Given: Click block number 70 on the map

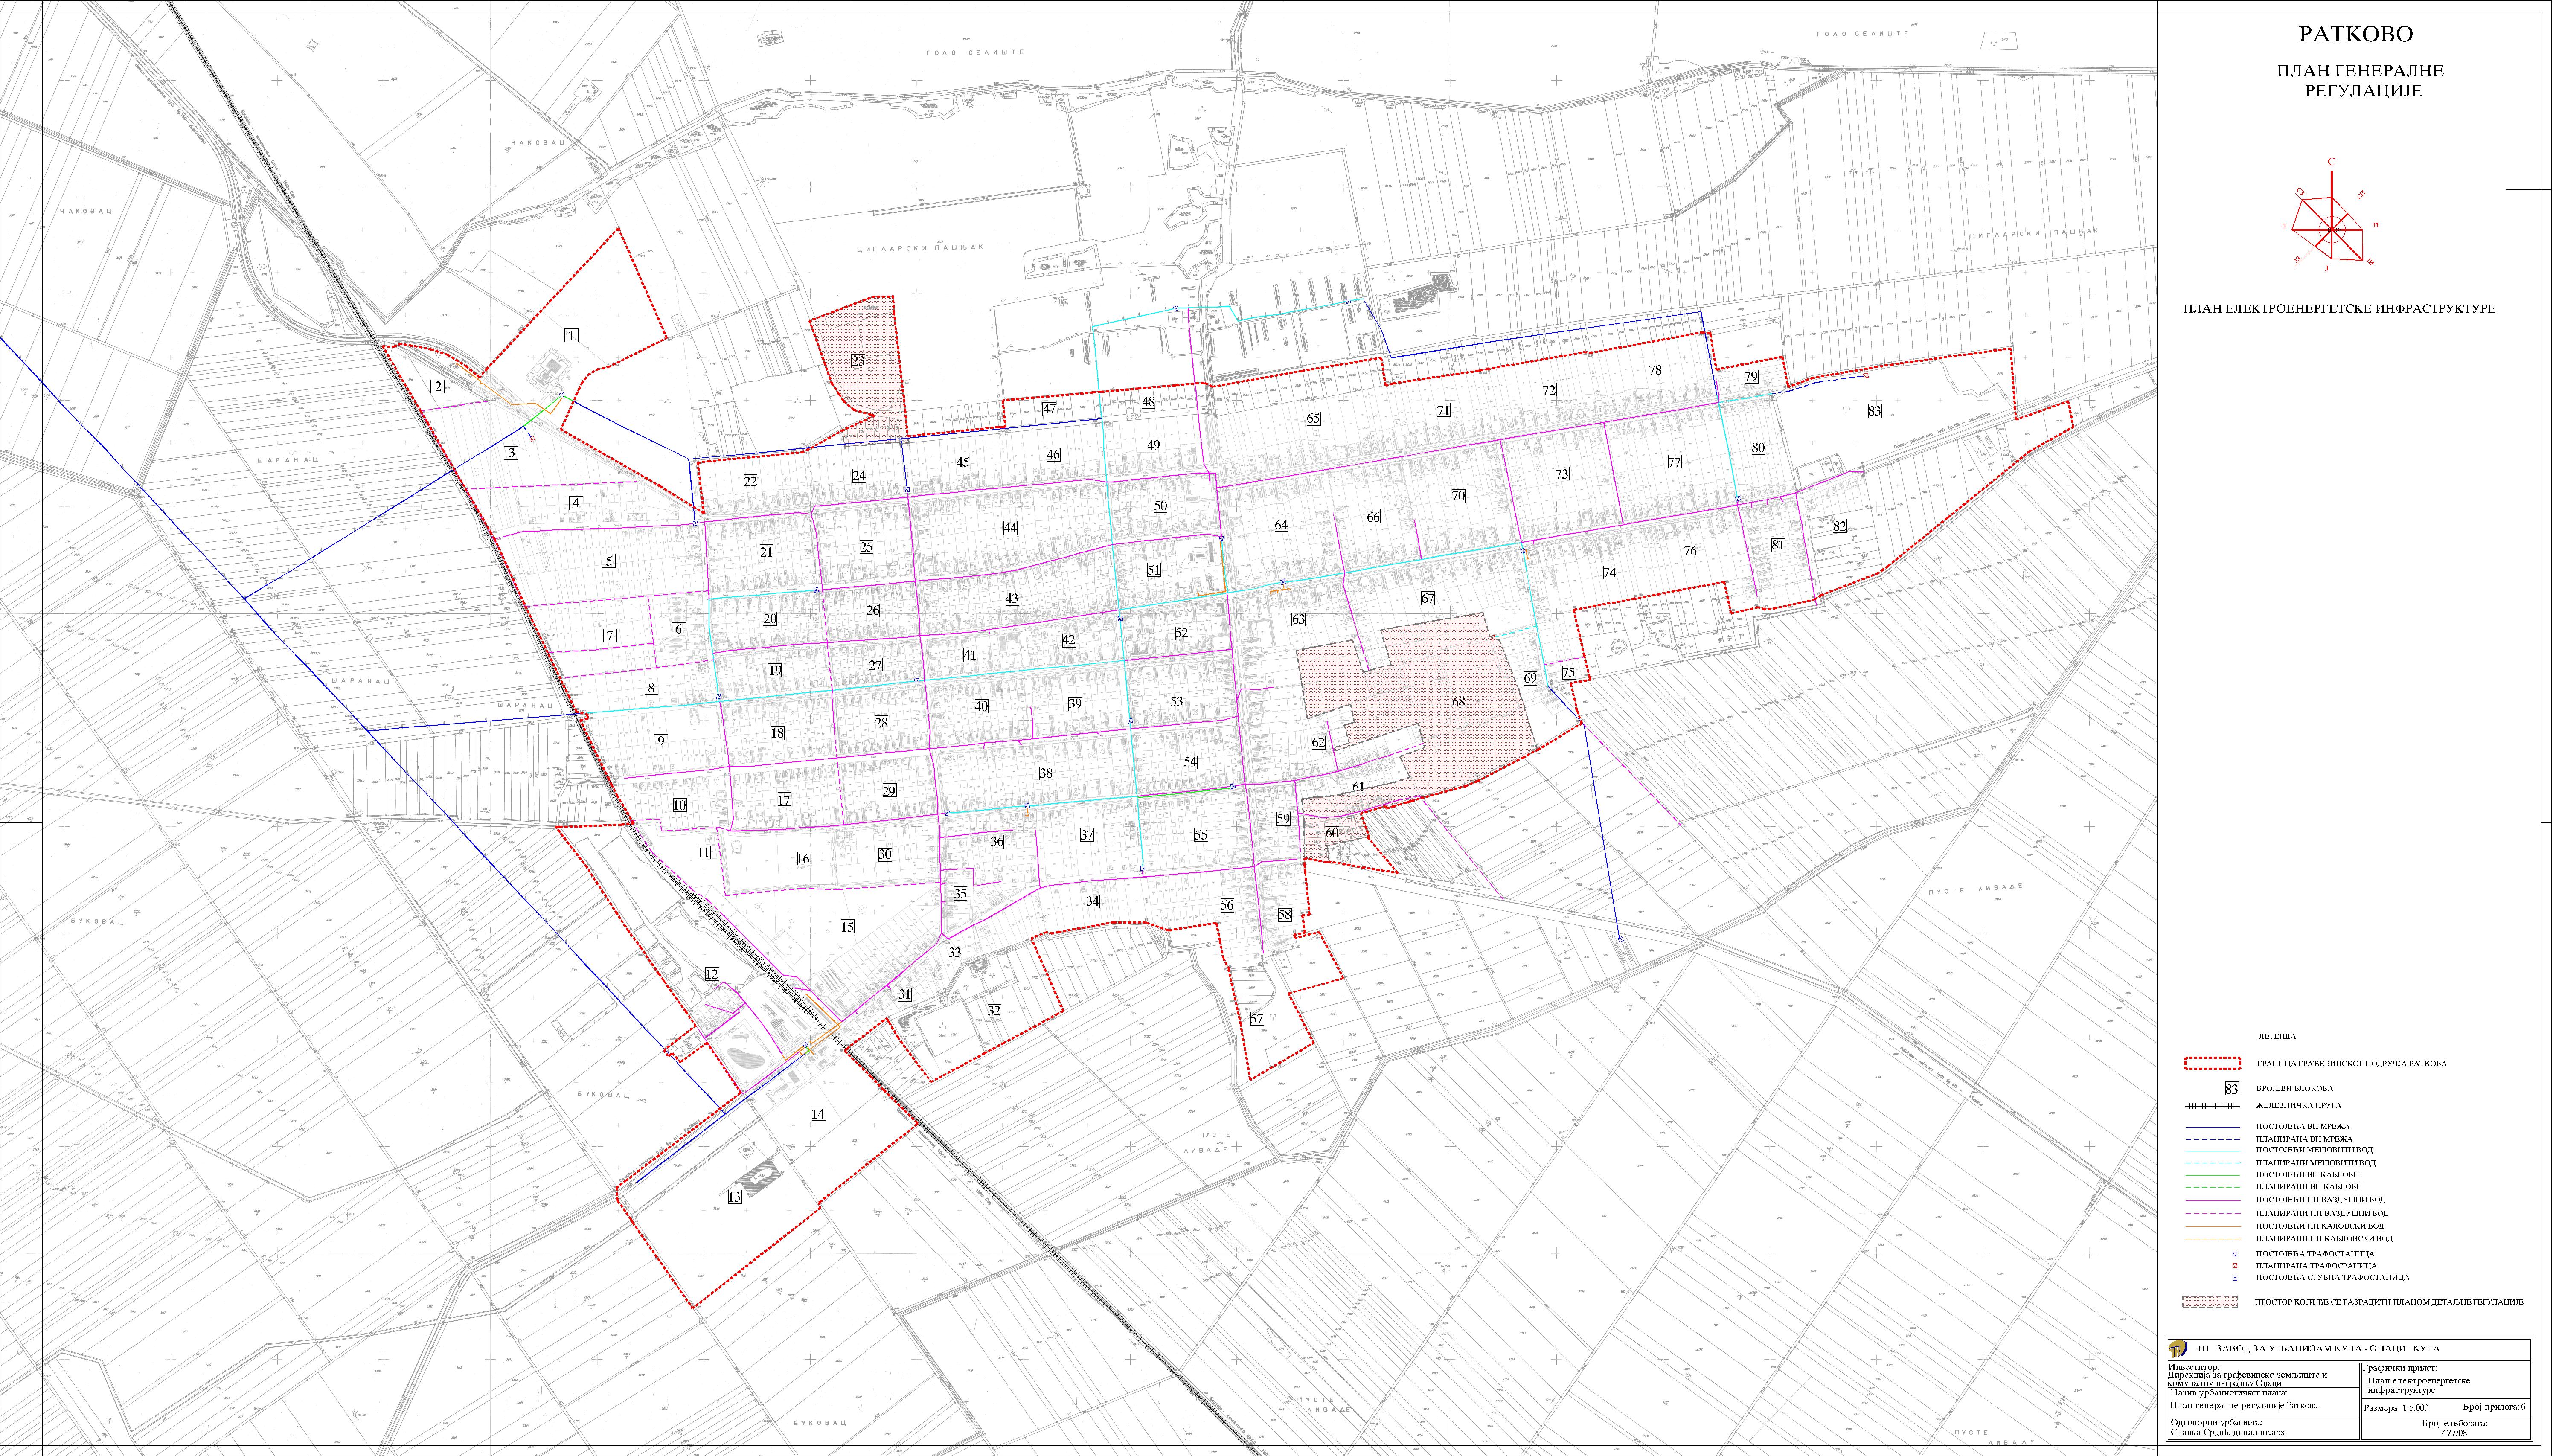Looking at the screenshot, I should tap(1458, 496).
